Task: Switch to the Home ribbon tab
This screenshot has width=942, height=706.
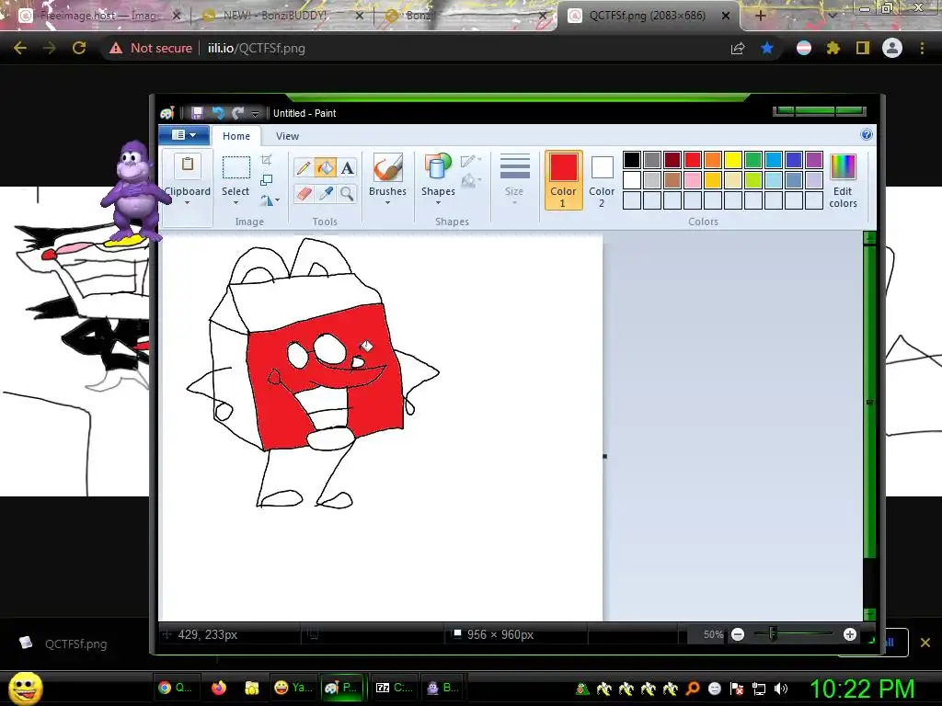Action: [236, 136]
